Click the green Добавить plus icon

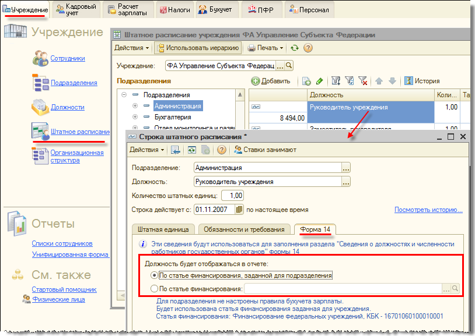pos(256,81)
